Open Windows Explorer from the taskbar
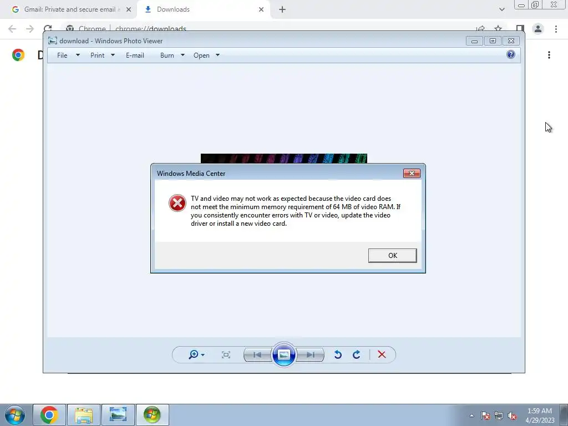Image resolution: width=568 pixels, height=426 pixels. pos(84,415)
